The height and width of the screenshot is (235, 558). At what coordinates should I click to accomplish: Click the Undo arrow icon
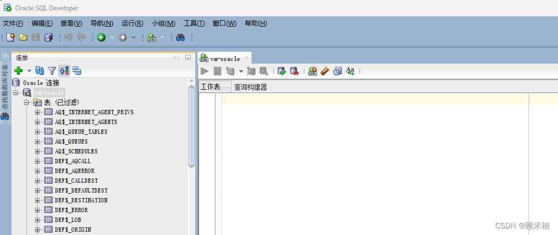click(68, 37)
